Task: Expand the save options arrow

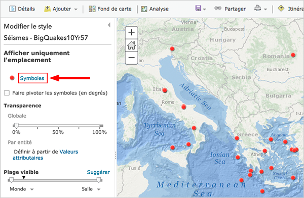Action: point(204,9)
